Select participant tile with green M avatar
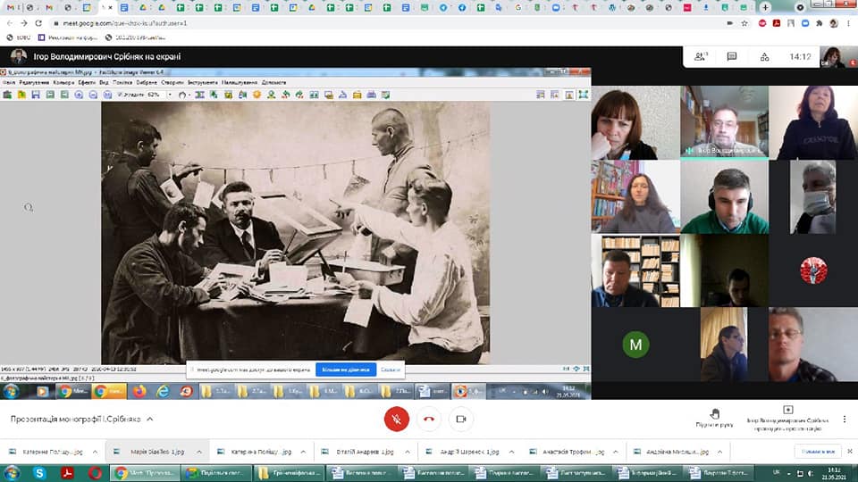 pos(635,345)
